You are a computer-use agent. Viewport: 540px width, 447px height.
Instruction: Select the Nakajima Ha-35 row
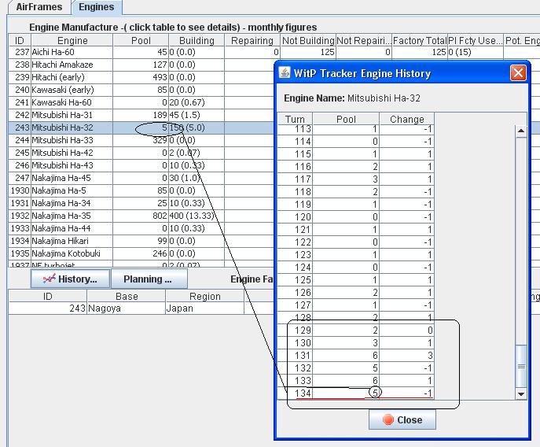(141, 216)
